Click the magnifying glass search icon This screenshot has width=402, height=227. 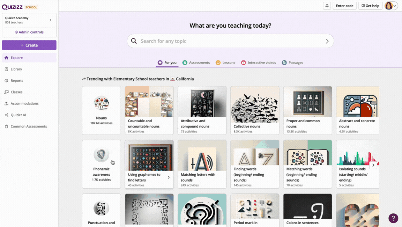point(134,41)
